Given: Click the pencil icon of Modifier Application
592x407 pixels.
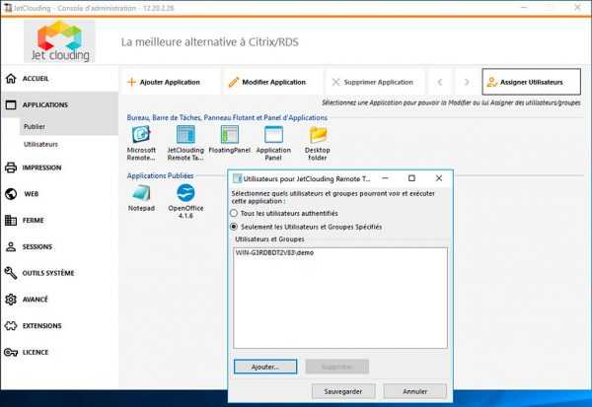Looking at the screenshot, I should coord(234,82).
